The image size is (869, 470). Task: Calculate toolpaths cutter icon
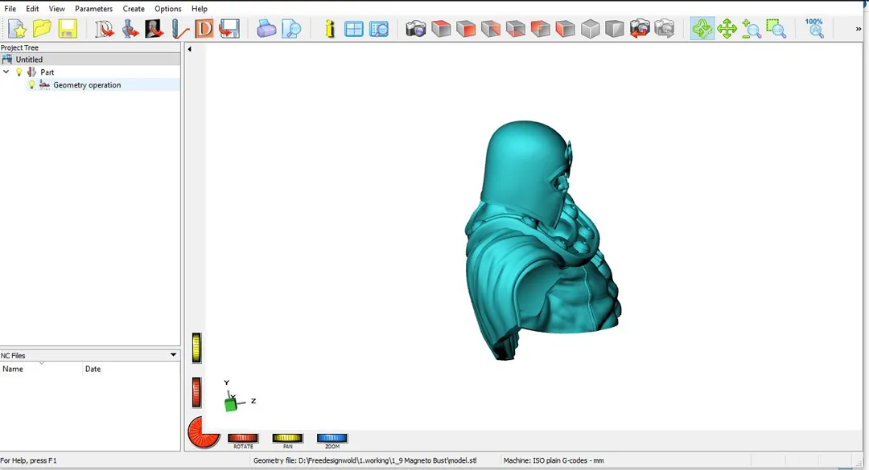coord(179,29)
